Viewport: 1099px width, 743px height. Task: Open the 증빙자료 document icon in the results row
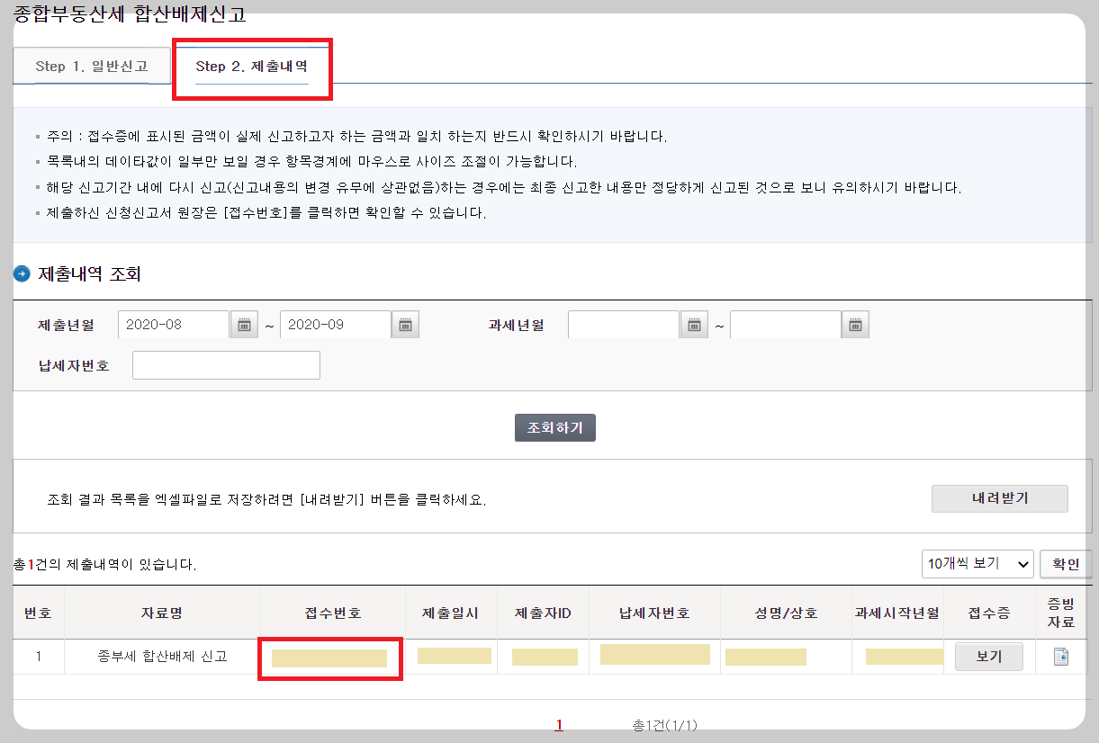(1060, 656)
